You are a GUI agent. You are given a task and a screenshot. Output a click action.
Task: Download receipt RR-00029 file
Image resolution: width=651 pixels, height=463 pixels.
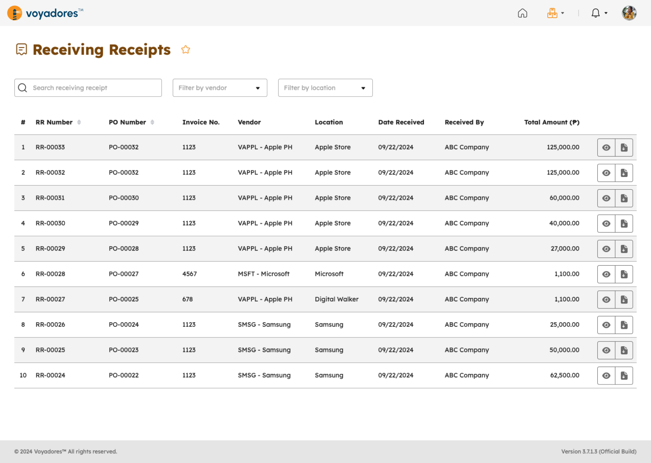point(624,249)
